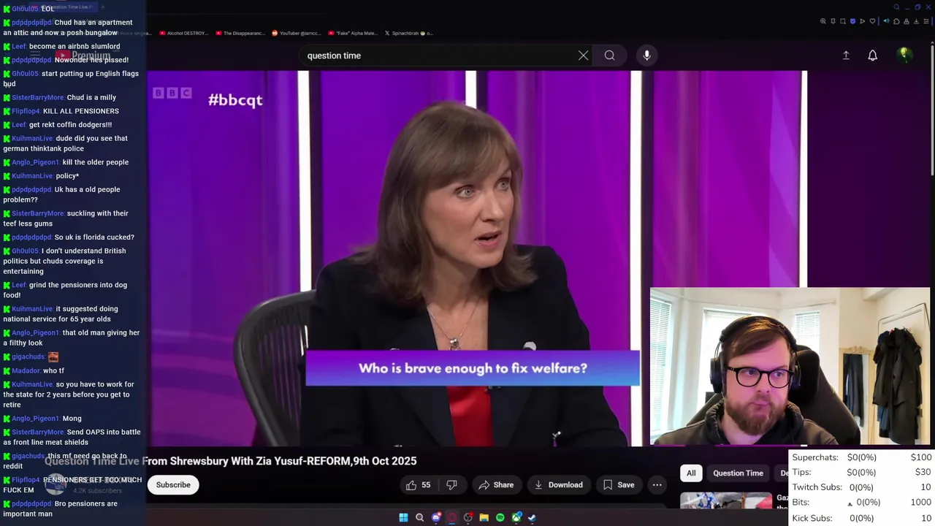Click chat message 'who tf' by Madador

pos(53,371)
